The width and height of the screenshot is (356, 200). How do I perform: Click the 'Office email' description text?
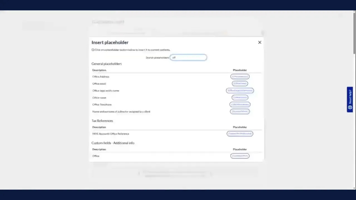click(x=99, y=84)
